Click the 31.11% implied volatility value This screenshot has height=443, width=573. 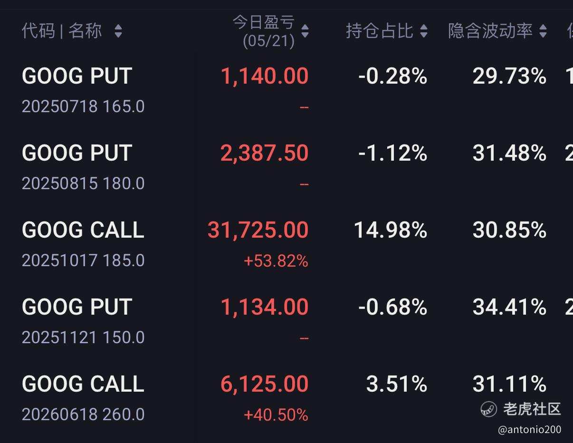509,385
